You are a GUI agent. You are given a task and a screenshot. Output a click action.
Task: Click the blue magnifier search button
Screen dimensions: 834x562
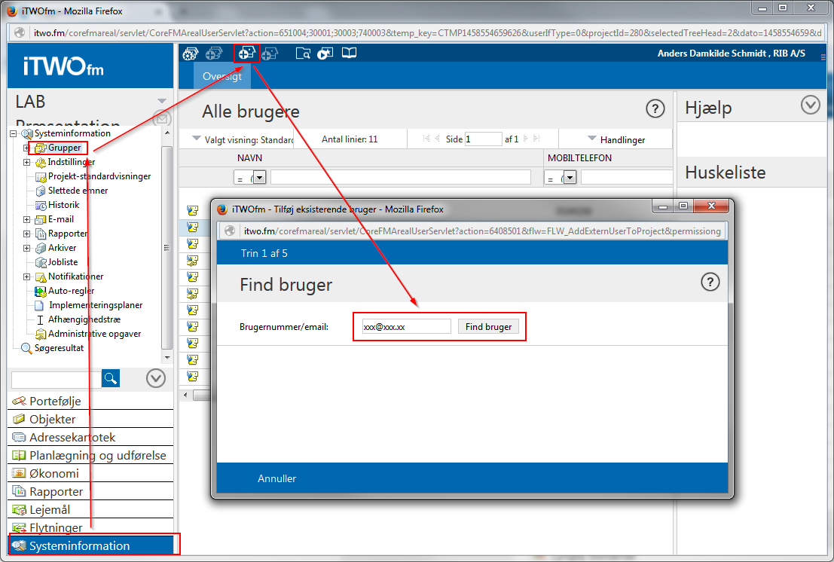111,378
